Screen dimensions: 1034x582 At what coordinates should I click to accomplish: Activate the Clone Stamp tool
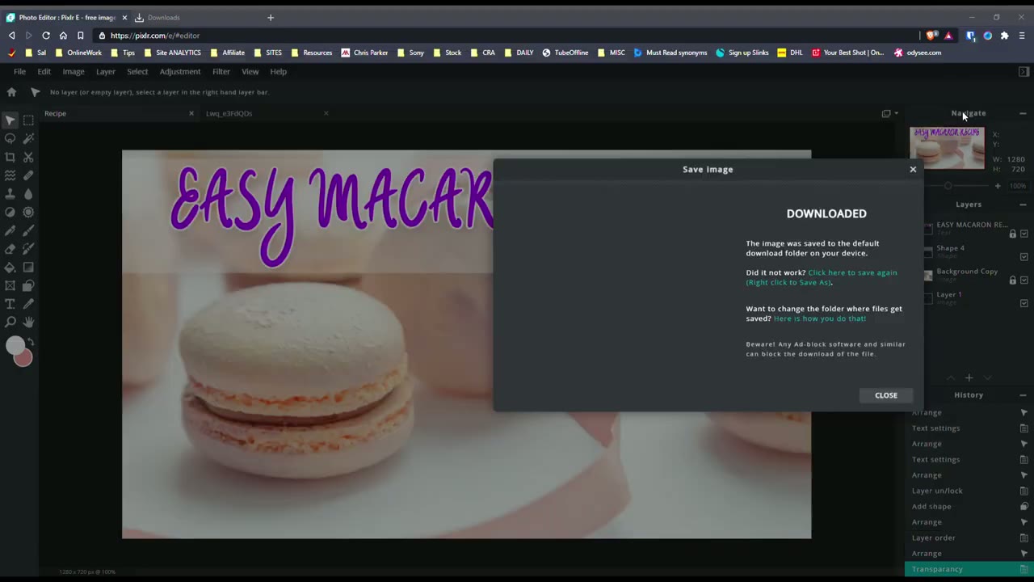click(11, 194)
